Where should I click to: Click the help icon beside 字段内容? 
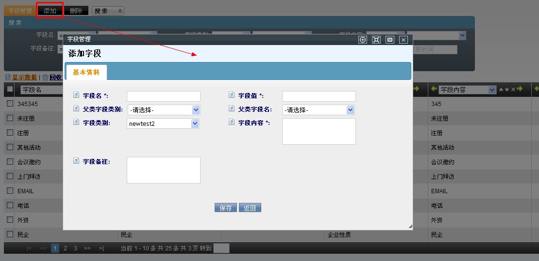[231, 123]
